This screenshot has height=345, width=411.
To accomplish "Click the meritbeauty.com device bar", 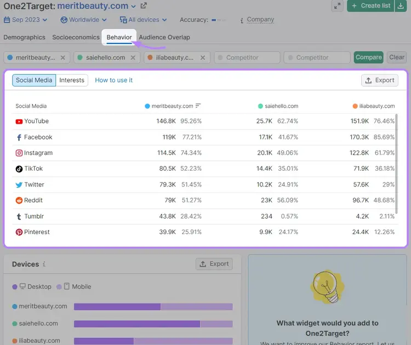I will 153,307.
